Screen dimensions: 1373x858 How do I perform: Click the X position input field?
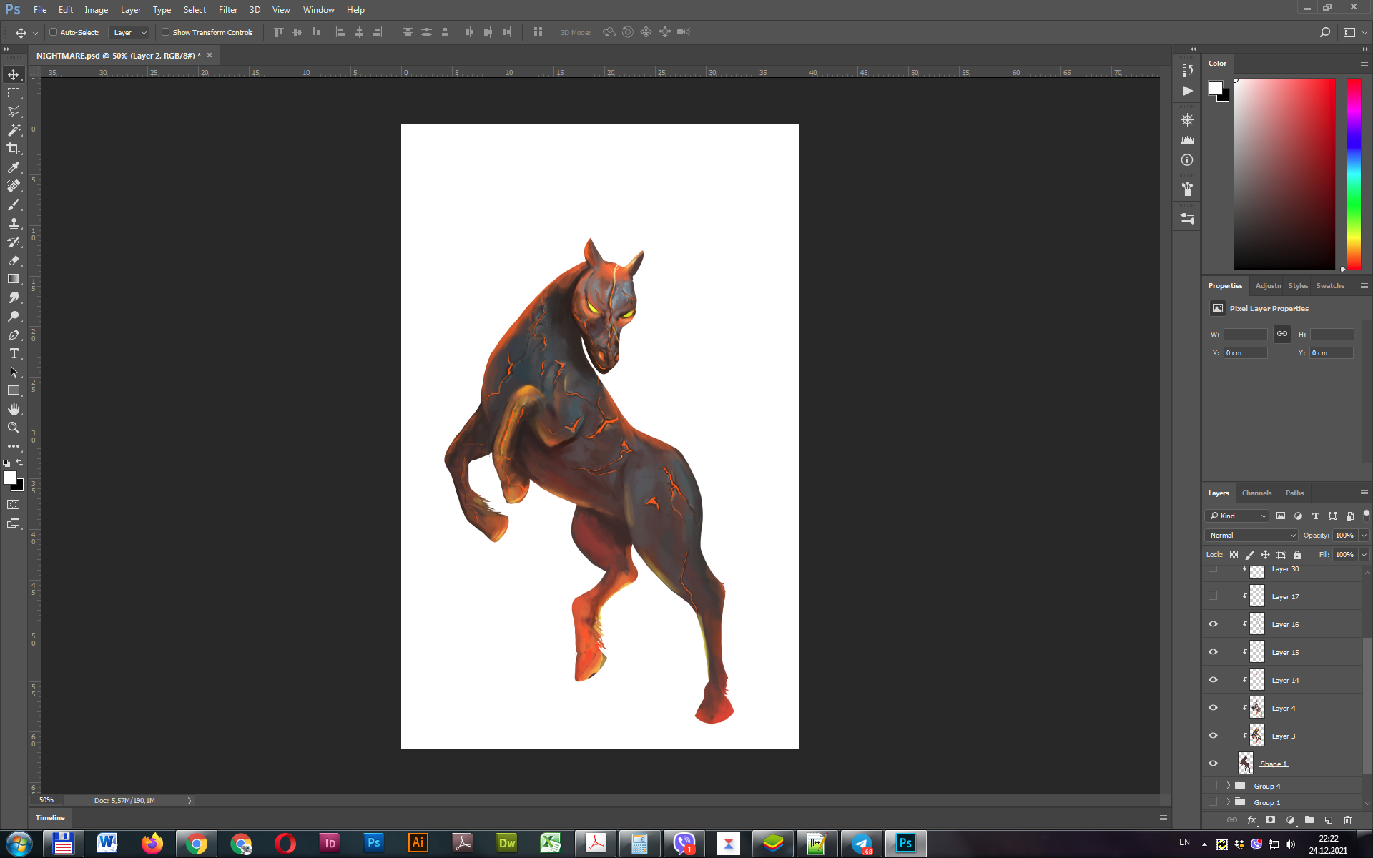[x=1245, y=353]
